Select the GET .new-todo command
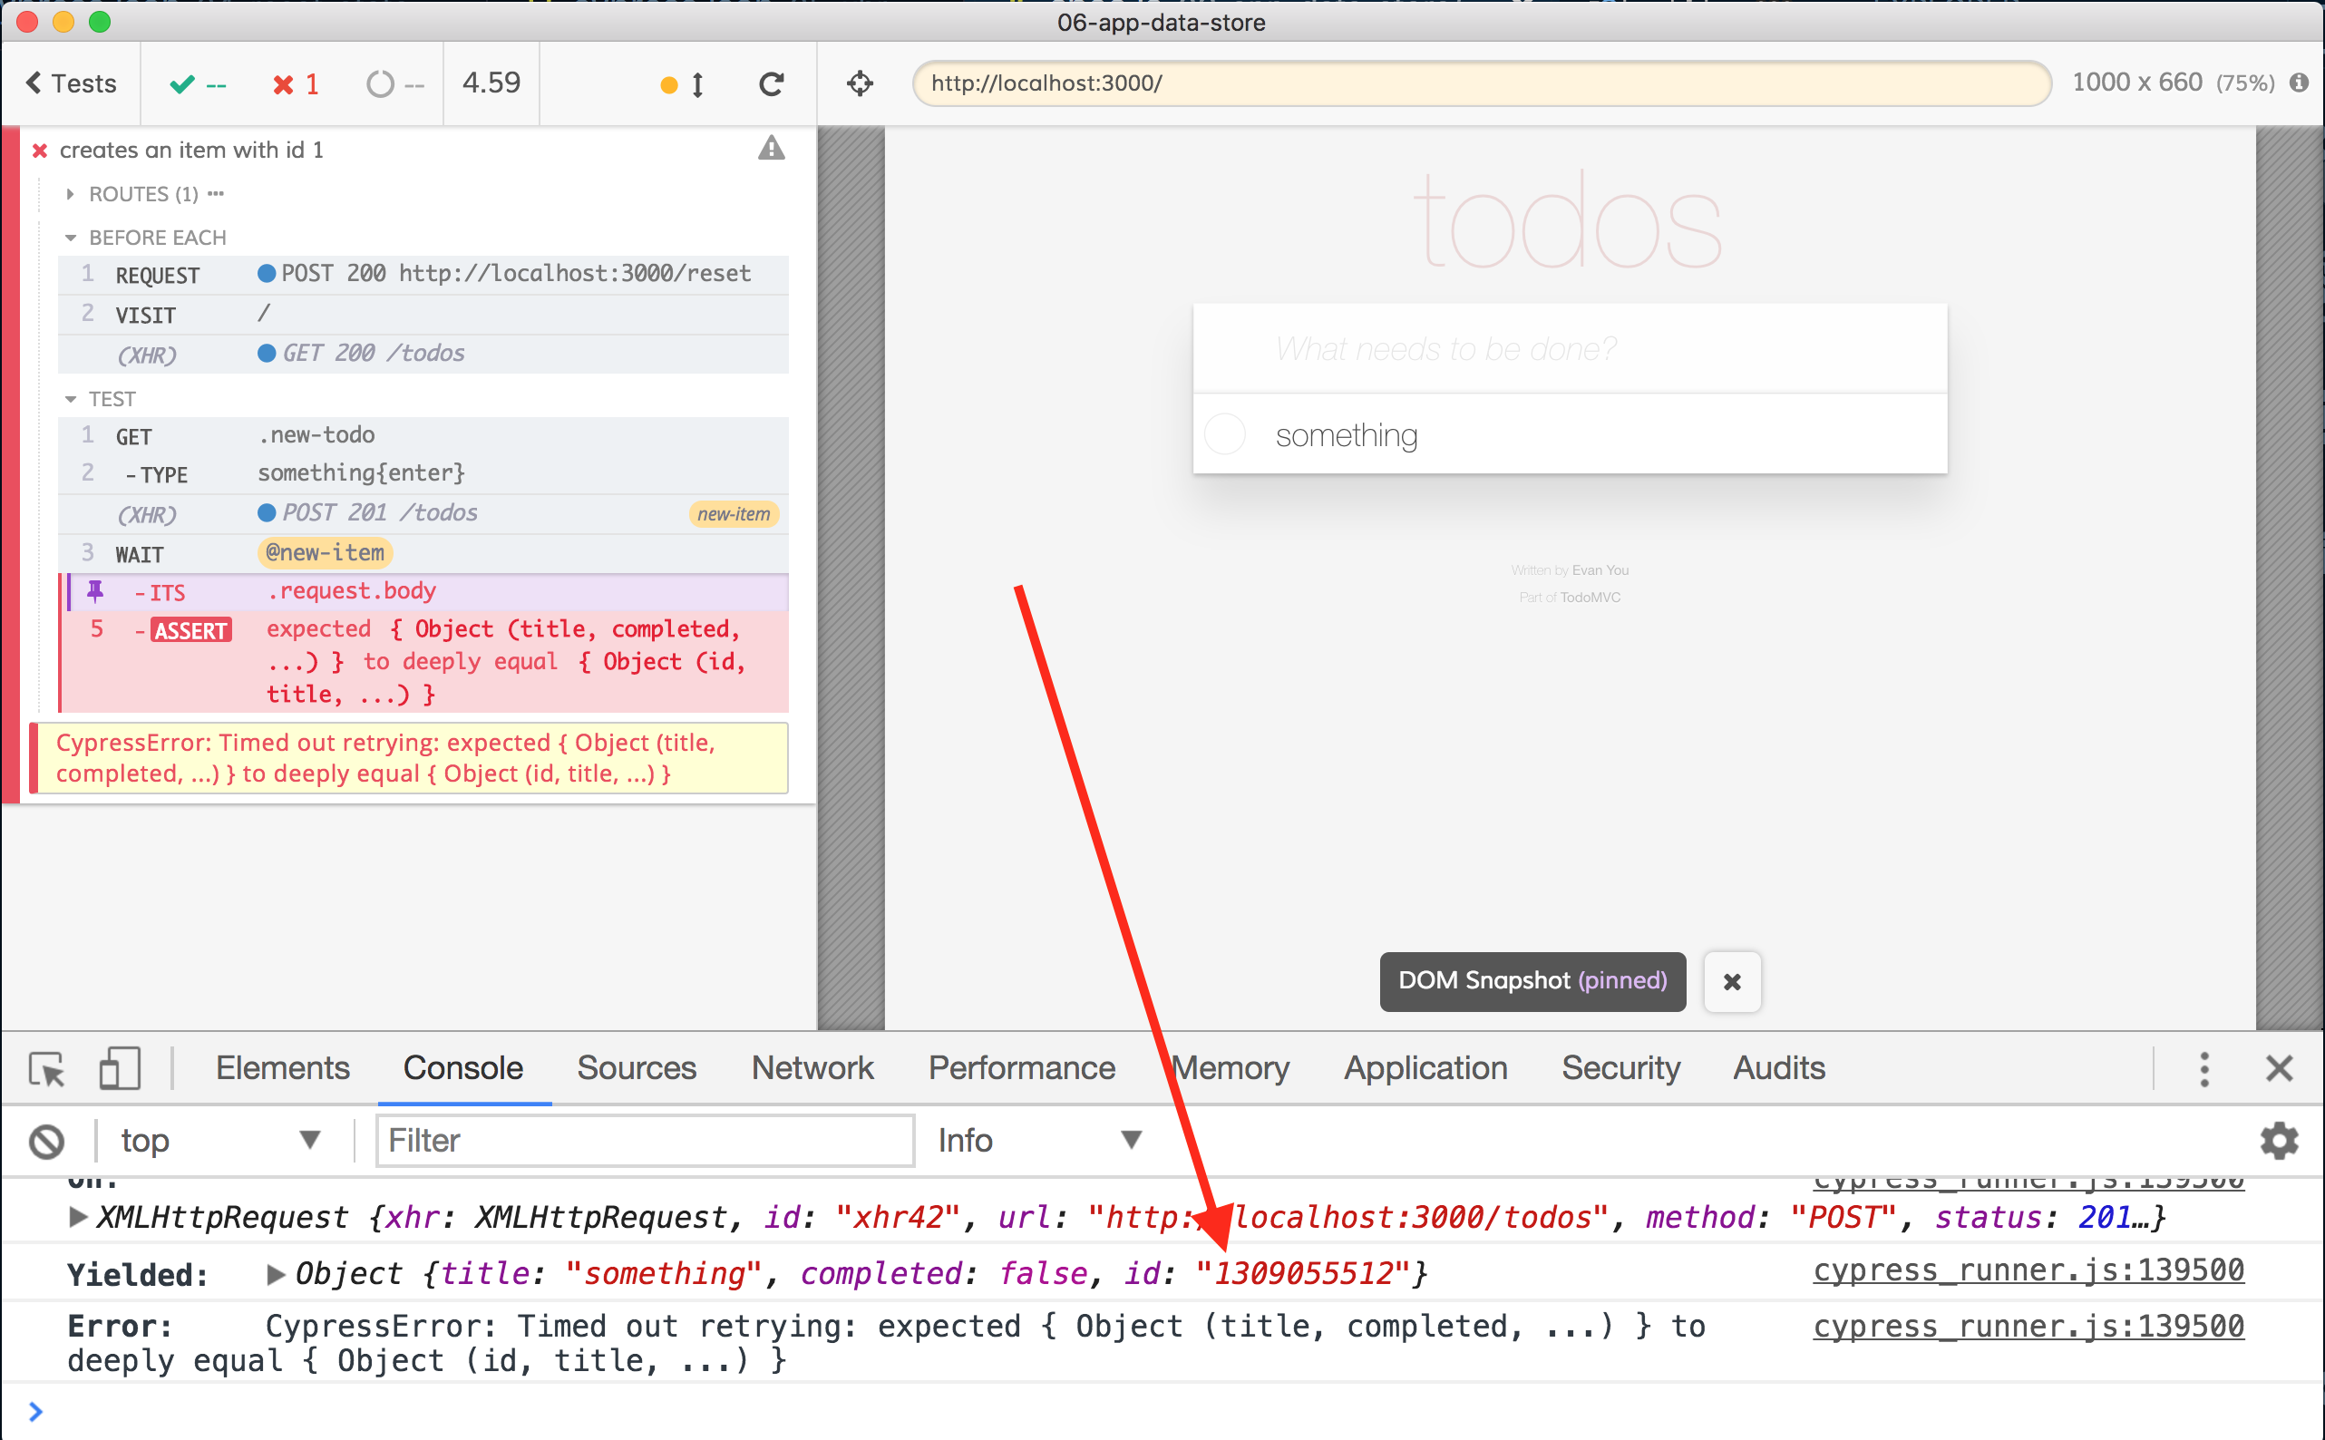The width and height of the screenshot is (2325, 1440). click(423, 436)
